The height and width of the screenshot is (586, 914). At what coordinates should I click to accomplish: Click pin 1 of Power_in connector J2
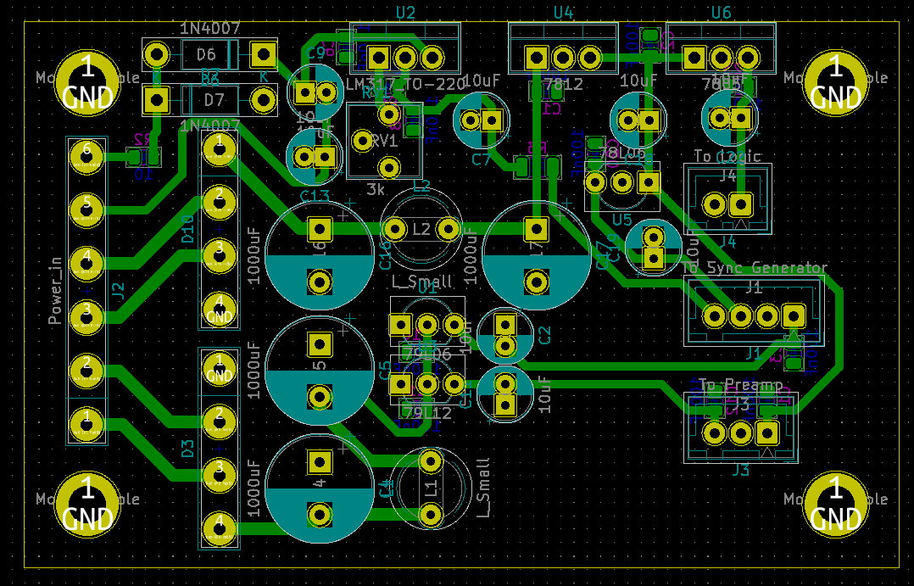[x=86, y=421]
